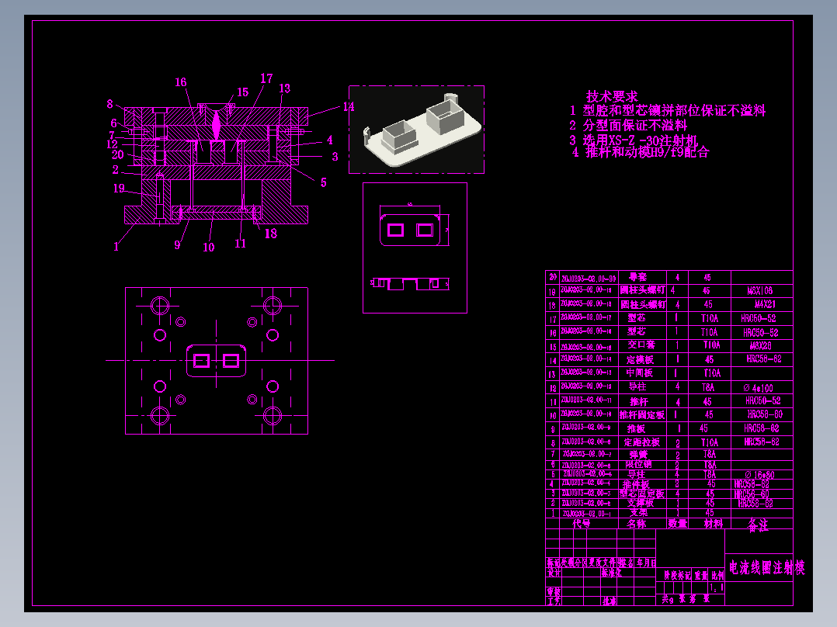This screenshot has height=627, width=837.
Task: Select the drawing title 电流线圈注射模
Action: [x=766, y=567]
